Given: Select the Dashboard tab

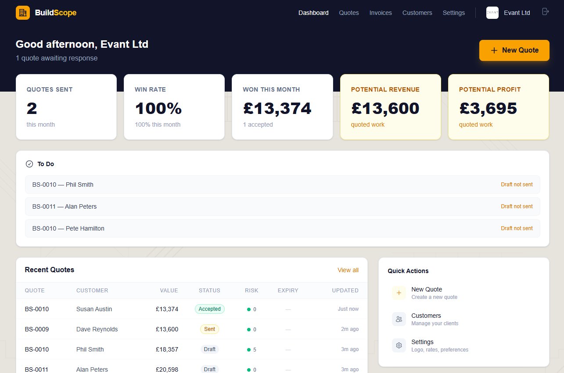Looking at the screenshot, I should coord(313,13).
